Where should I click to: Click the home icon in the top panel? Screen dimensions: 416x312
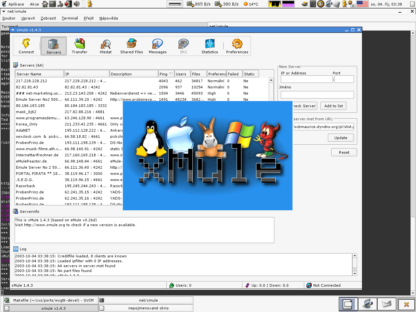[45, 4]
